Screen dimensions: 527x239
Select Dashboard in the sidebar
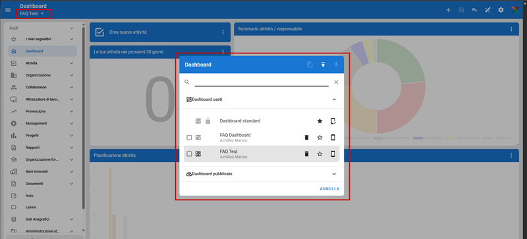point(43,51)
